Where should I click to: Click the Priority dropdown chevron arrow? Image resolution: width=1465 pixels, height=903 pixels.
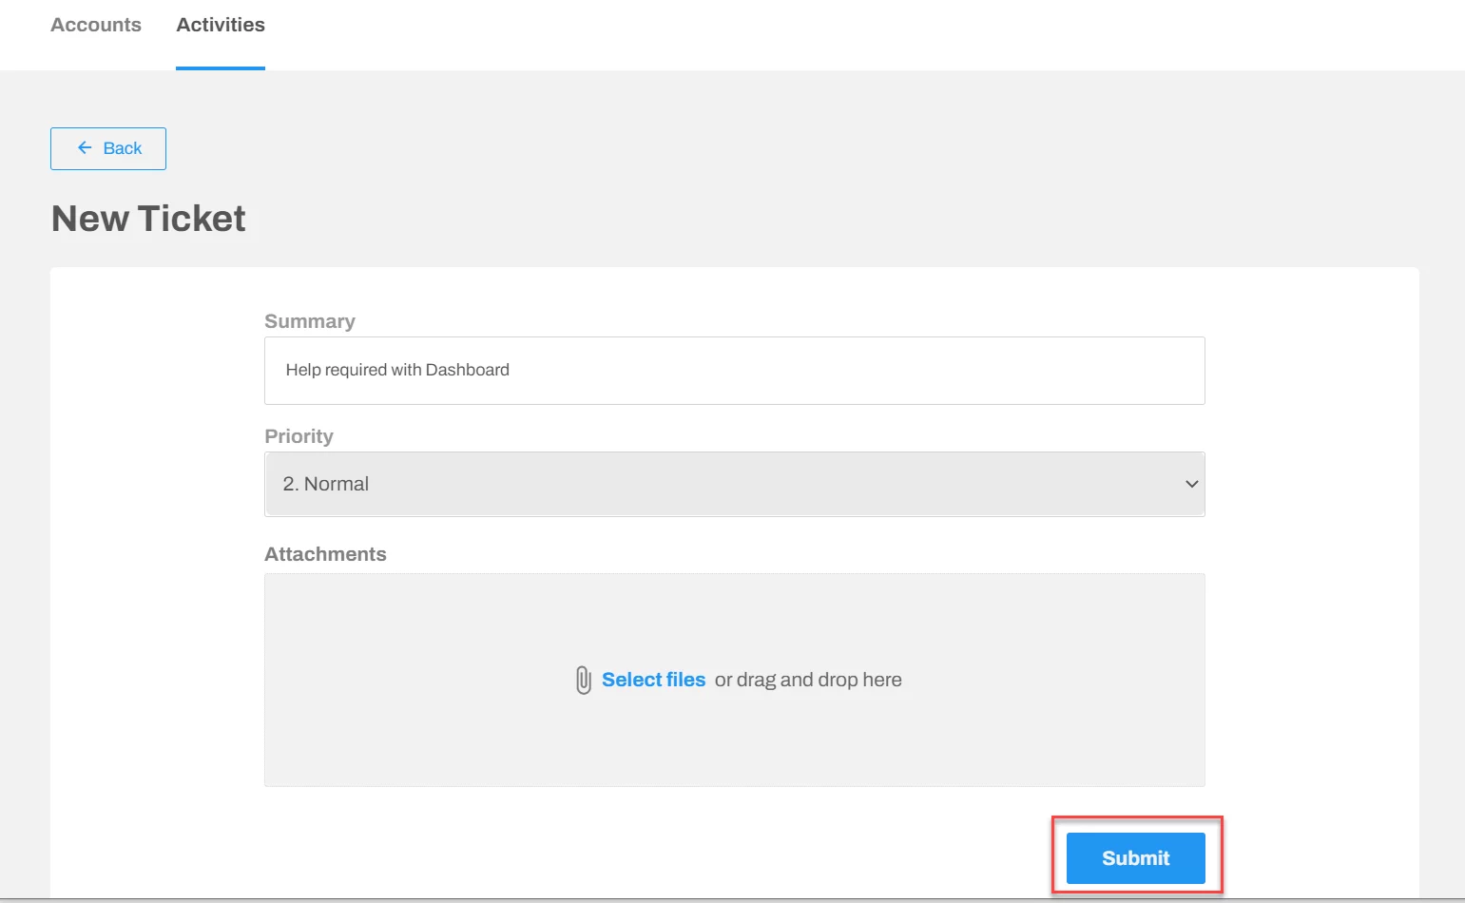coord(1191,484)
